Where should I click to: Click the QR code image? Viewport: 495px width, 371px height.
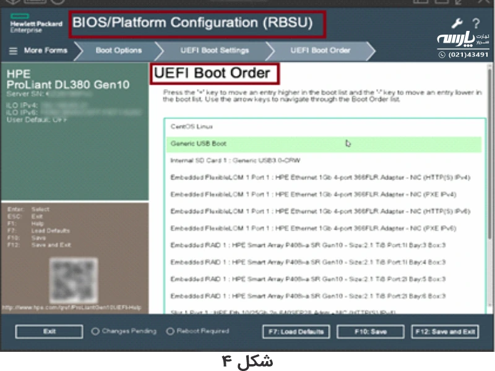[74, 280]
